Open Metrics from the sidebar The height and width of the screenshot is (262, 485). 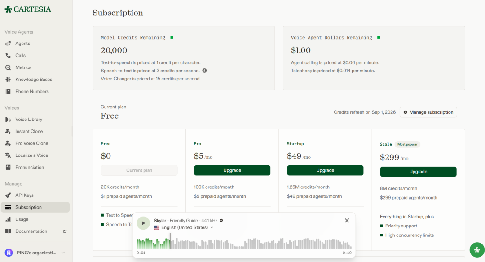pos(35,67)
